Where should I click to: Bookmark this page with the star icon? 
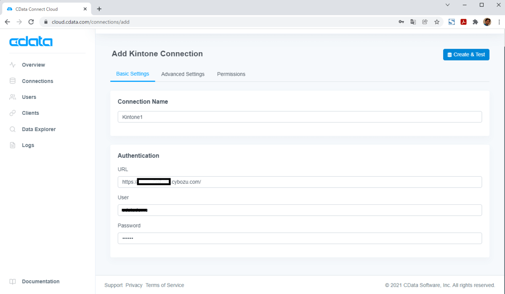[437, 22]
